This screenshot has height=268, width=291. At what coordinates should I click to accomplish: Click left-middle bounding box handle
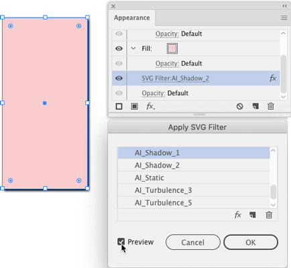pyautogui.click(x=2, y=103)
